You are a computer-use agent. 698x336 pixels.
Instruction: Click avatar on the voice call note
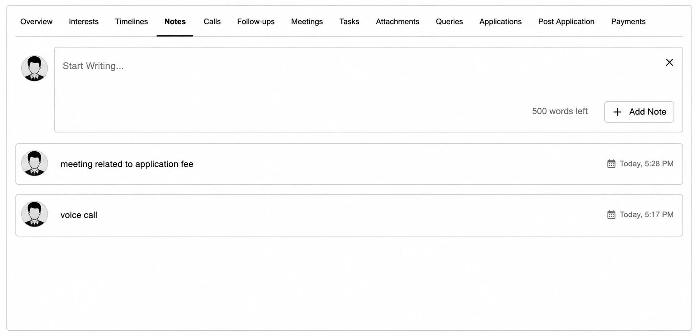(x=34, y=214)
